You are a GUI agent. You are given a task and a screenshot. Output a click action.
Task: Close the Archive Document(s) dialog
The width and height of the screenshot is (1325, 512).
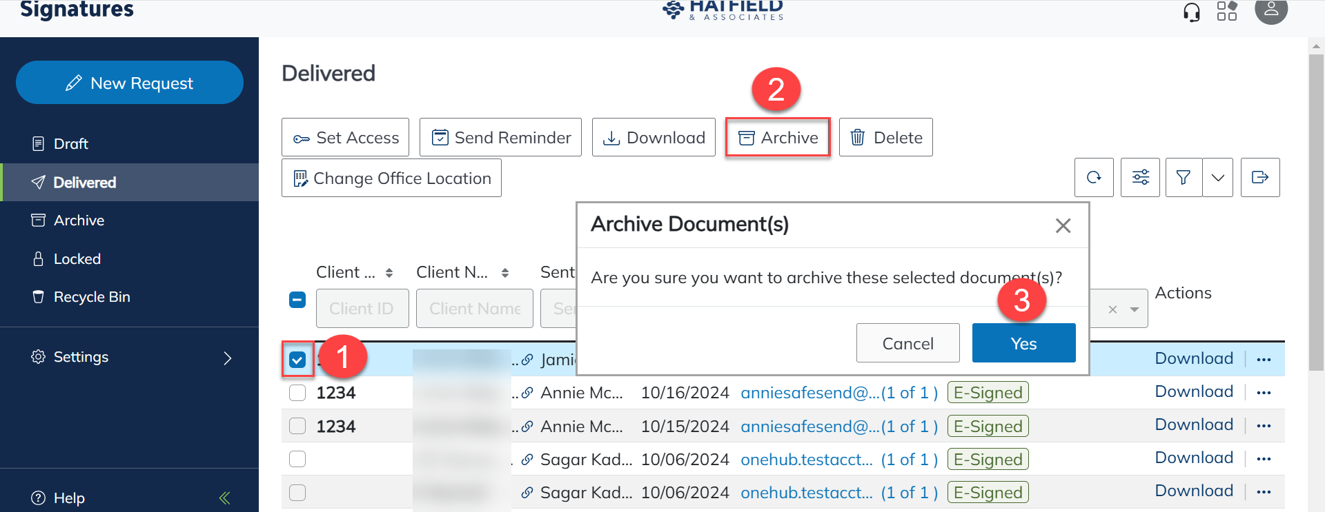(x=1063, y=225)
